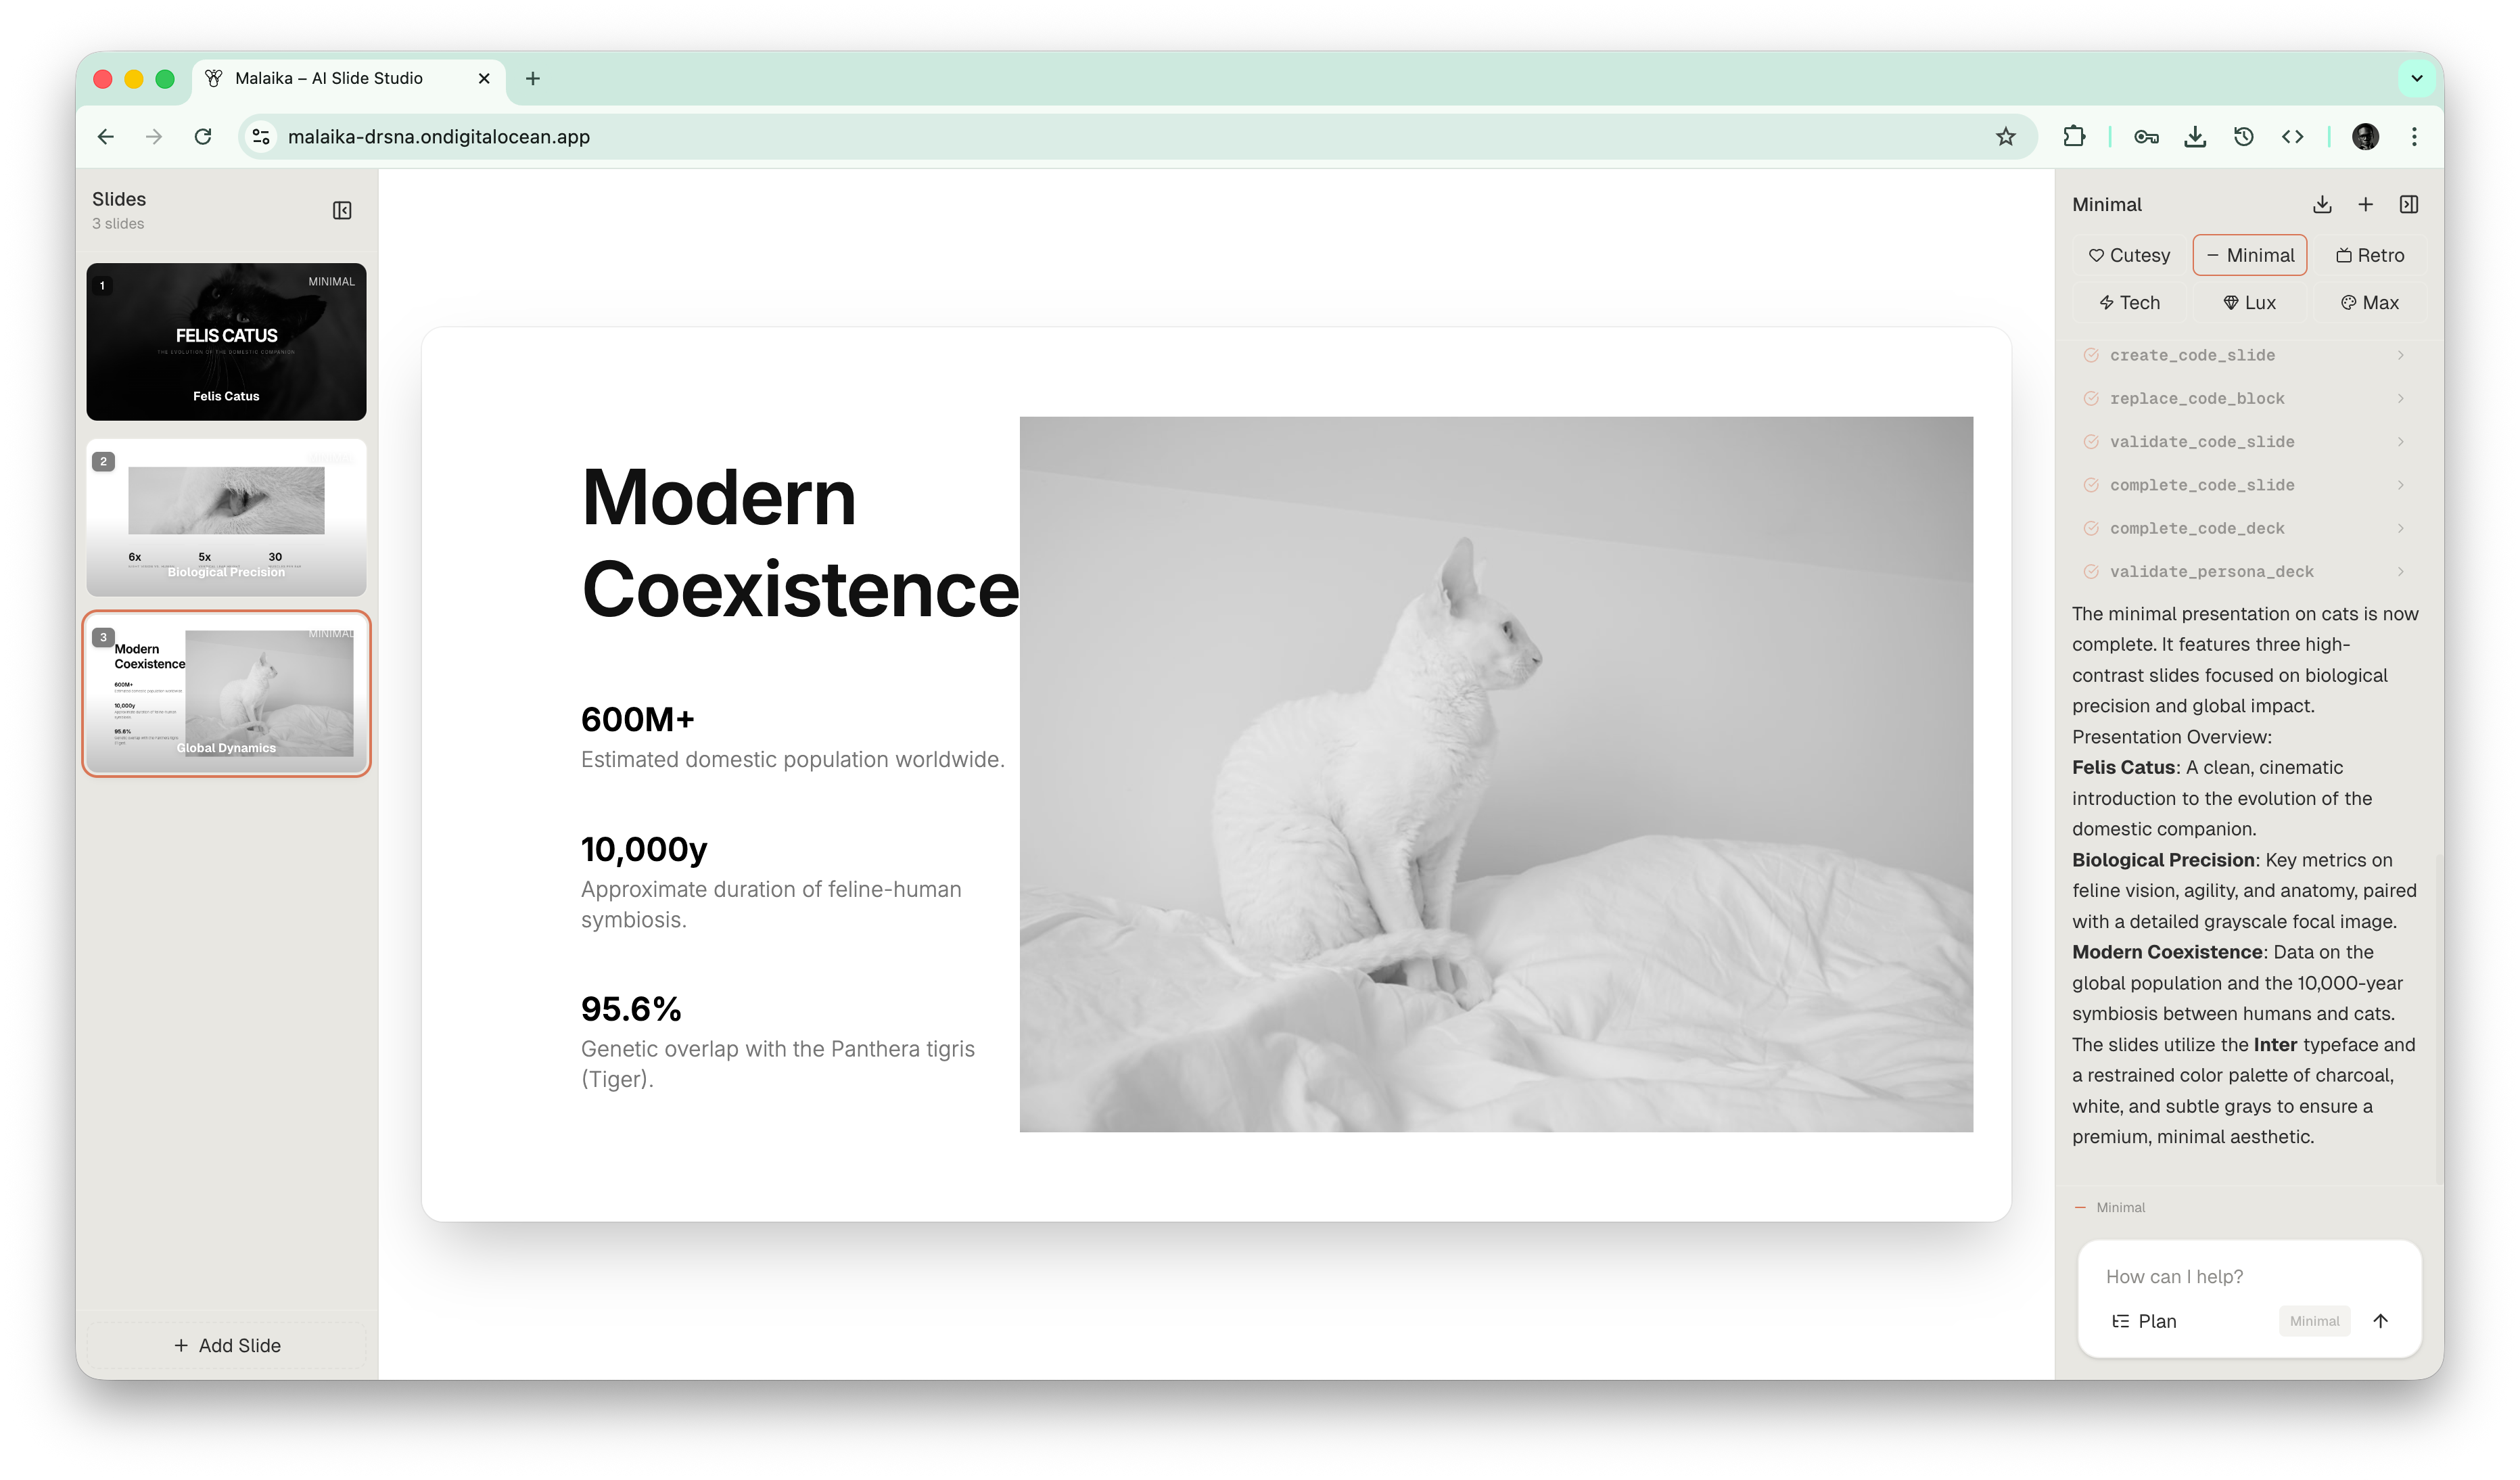Bookmark this page with the star icon
The width and height of the screenshot is (2520, 1480).
[x=2005, y=137]
